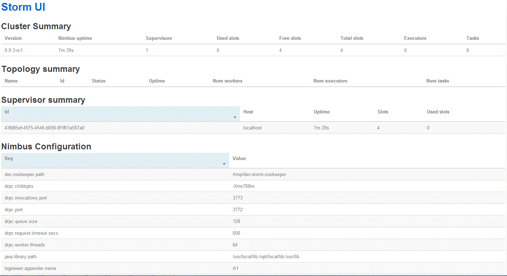Click the Executors column header
Image resolution: width=507 pixels, height=276 pixels.
click(415, 38)
